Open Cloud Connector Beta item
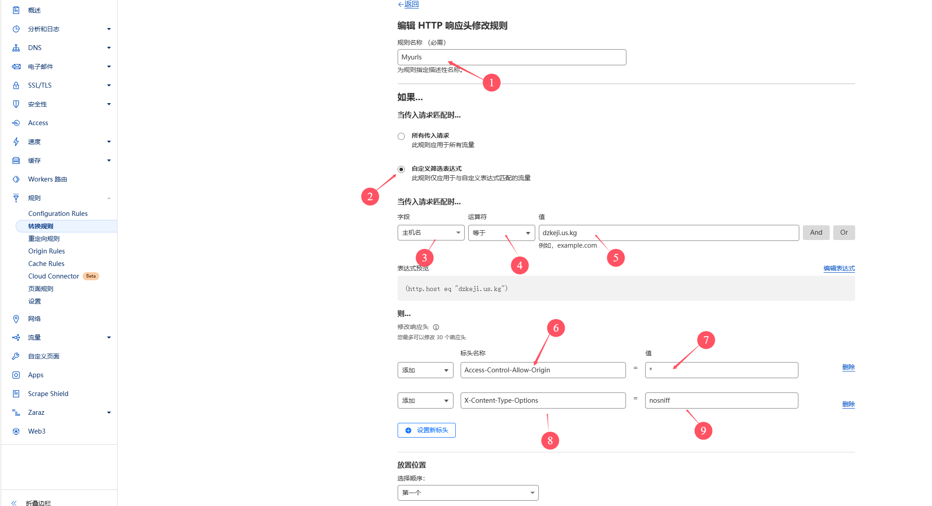932x506 pixels. (x=63, y=276)
